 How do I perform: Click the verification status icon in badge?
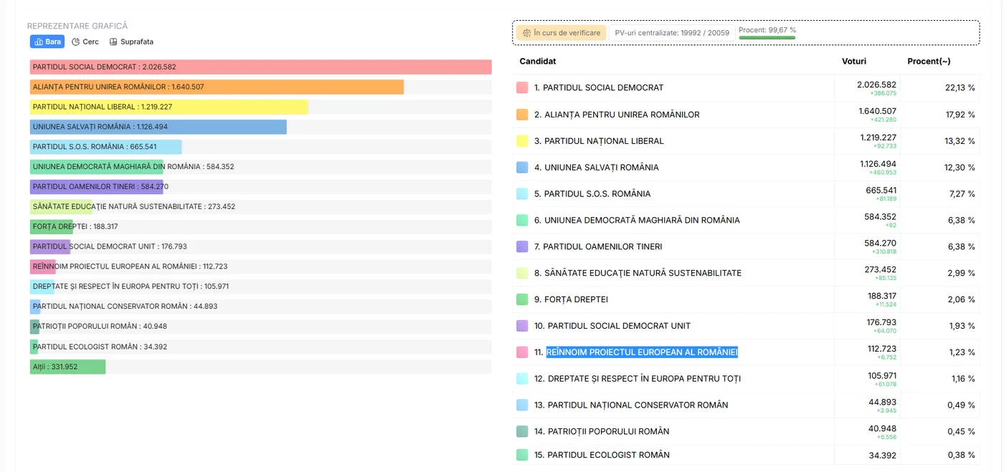pos(527,33)
